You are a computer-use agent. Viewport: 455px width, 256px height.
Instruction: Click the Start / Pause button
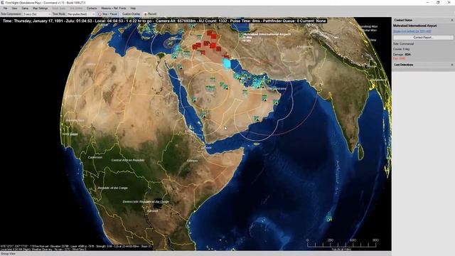pos(107,14)
